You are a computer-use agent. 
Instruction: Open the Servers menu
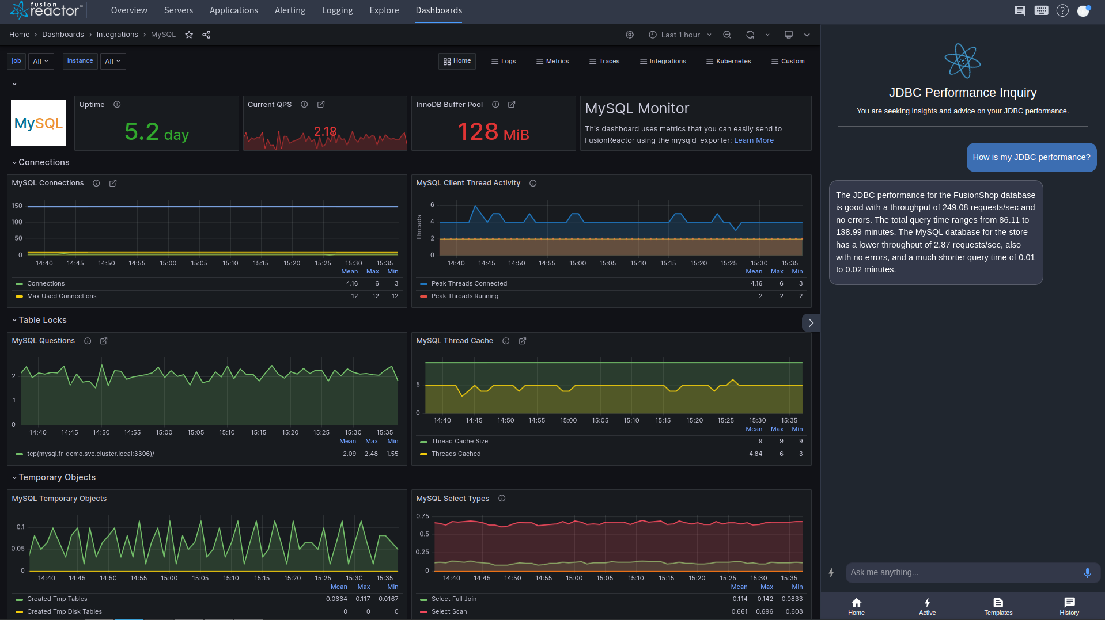coord(179,10)
